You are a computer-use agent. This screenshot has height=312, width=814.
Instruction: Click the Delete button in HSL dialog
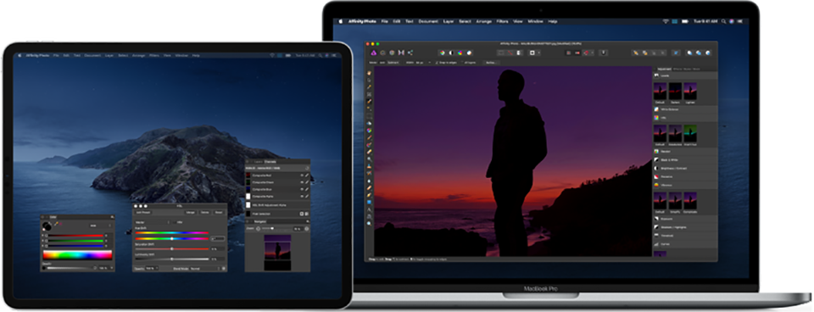coord(204,212)
